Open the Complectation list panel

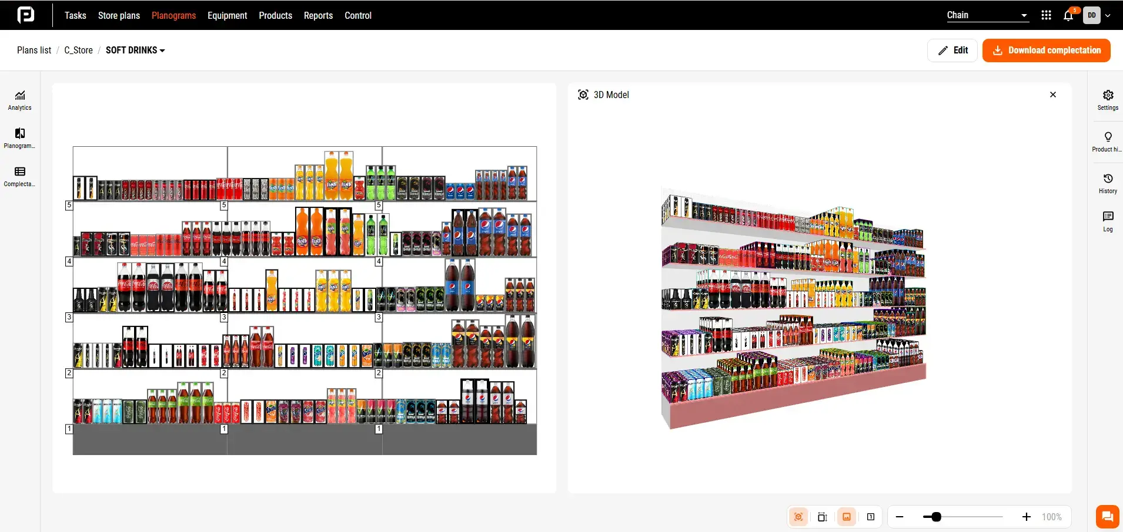pyautogui.click(x=20, y=177)
